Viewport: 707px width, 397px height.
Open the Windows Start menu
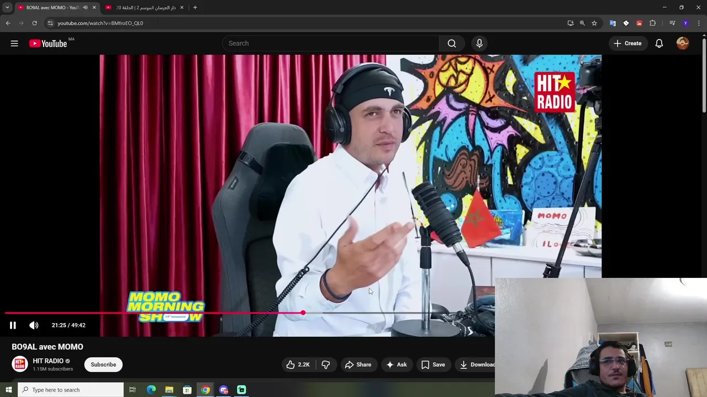[8, 390]
